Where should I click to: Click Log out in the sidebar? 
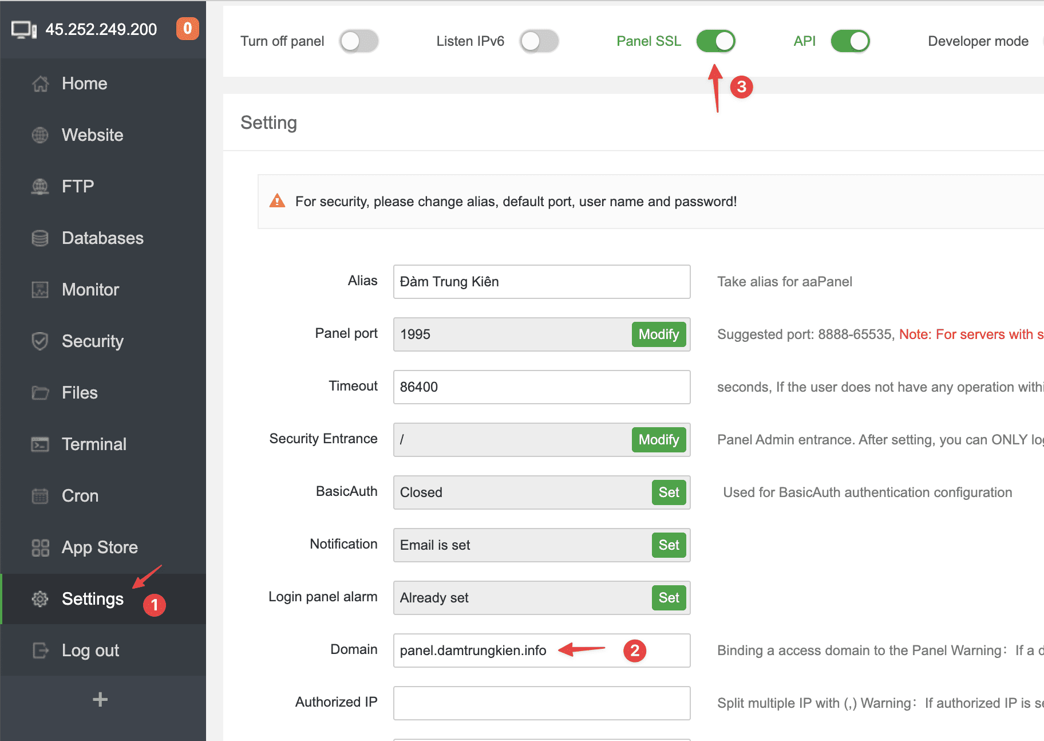point(90,650)
